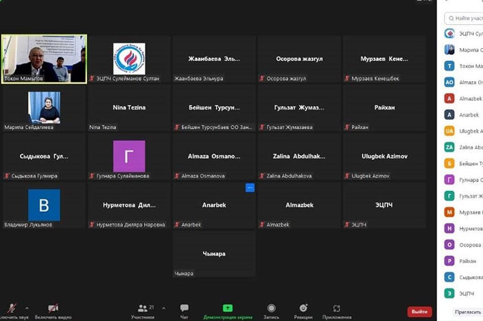483x321 pixels.
Task: Click Владимир Лукьянов's blue B avatar
Action: (44, 205)
